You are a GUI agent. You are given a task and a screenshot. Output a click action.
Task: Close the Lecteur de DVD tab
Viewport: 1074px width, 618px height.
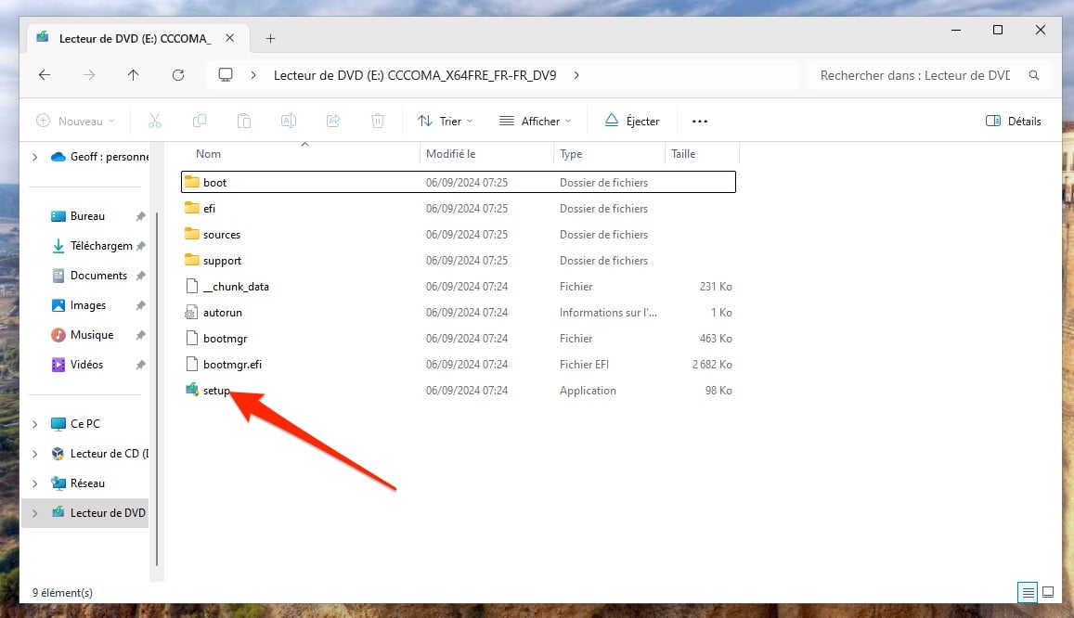(230, 38)
